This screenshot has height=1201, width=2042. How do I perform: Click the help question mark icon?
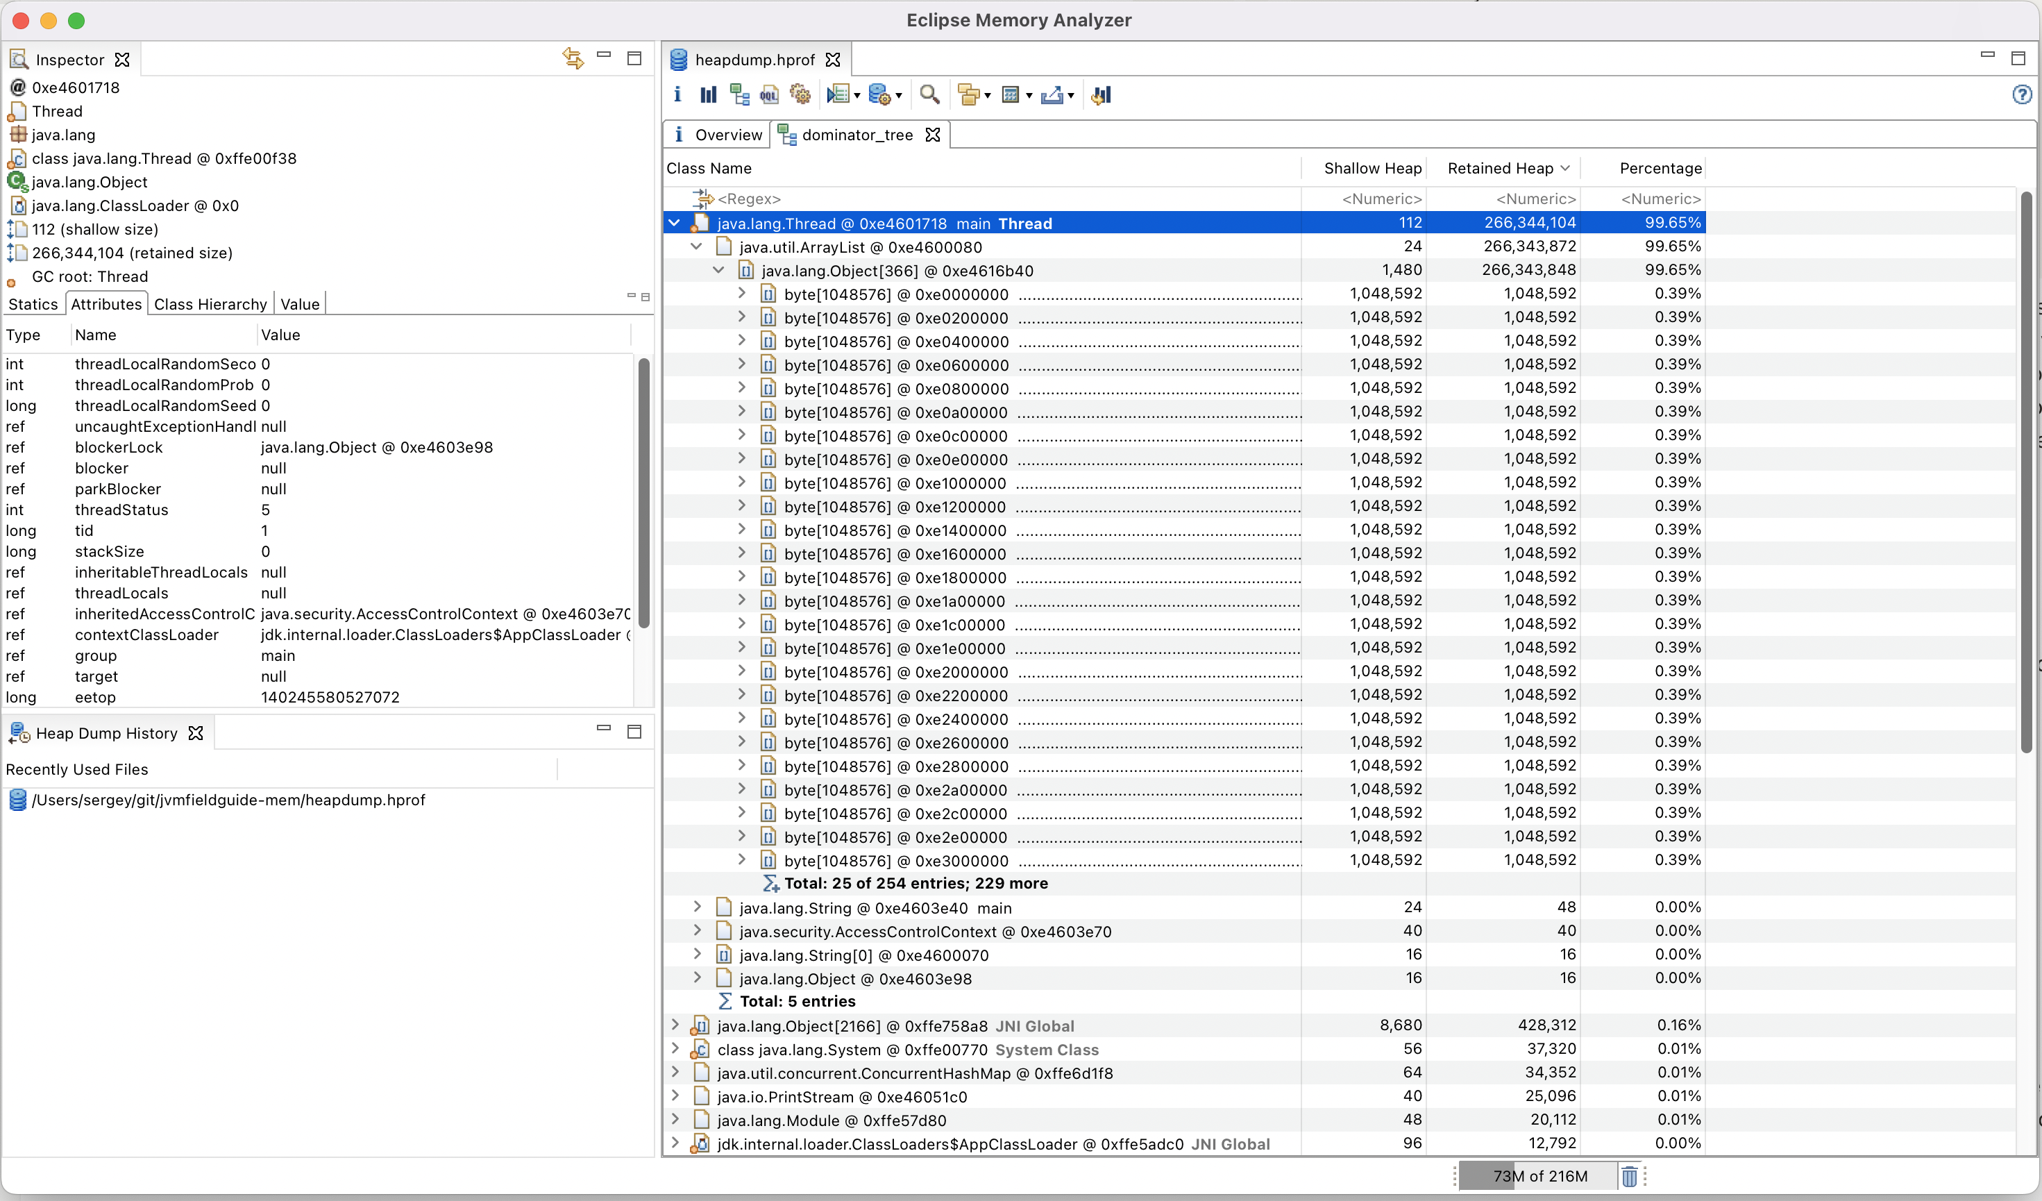point(2022,95)
